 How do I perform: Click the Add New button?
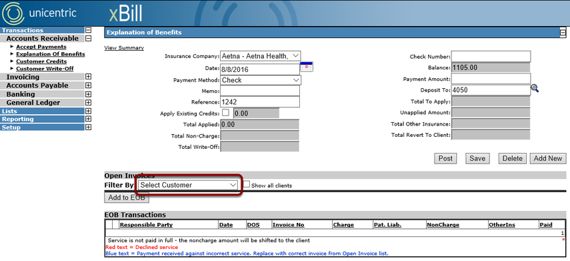[x=548, y=158]
